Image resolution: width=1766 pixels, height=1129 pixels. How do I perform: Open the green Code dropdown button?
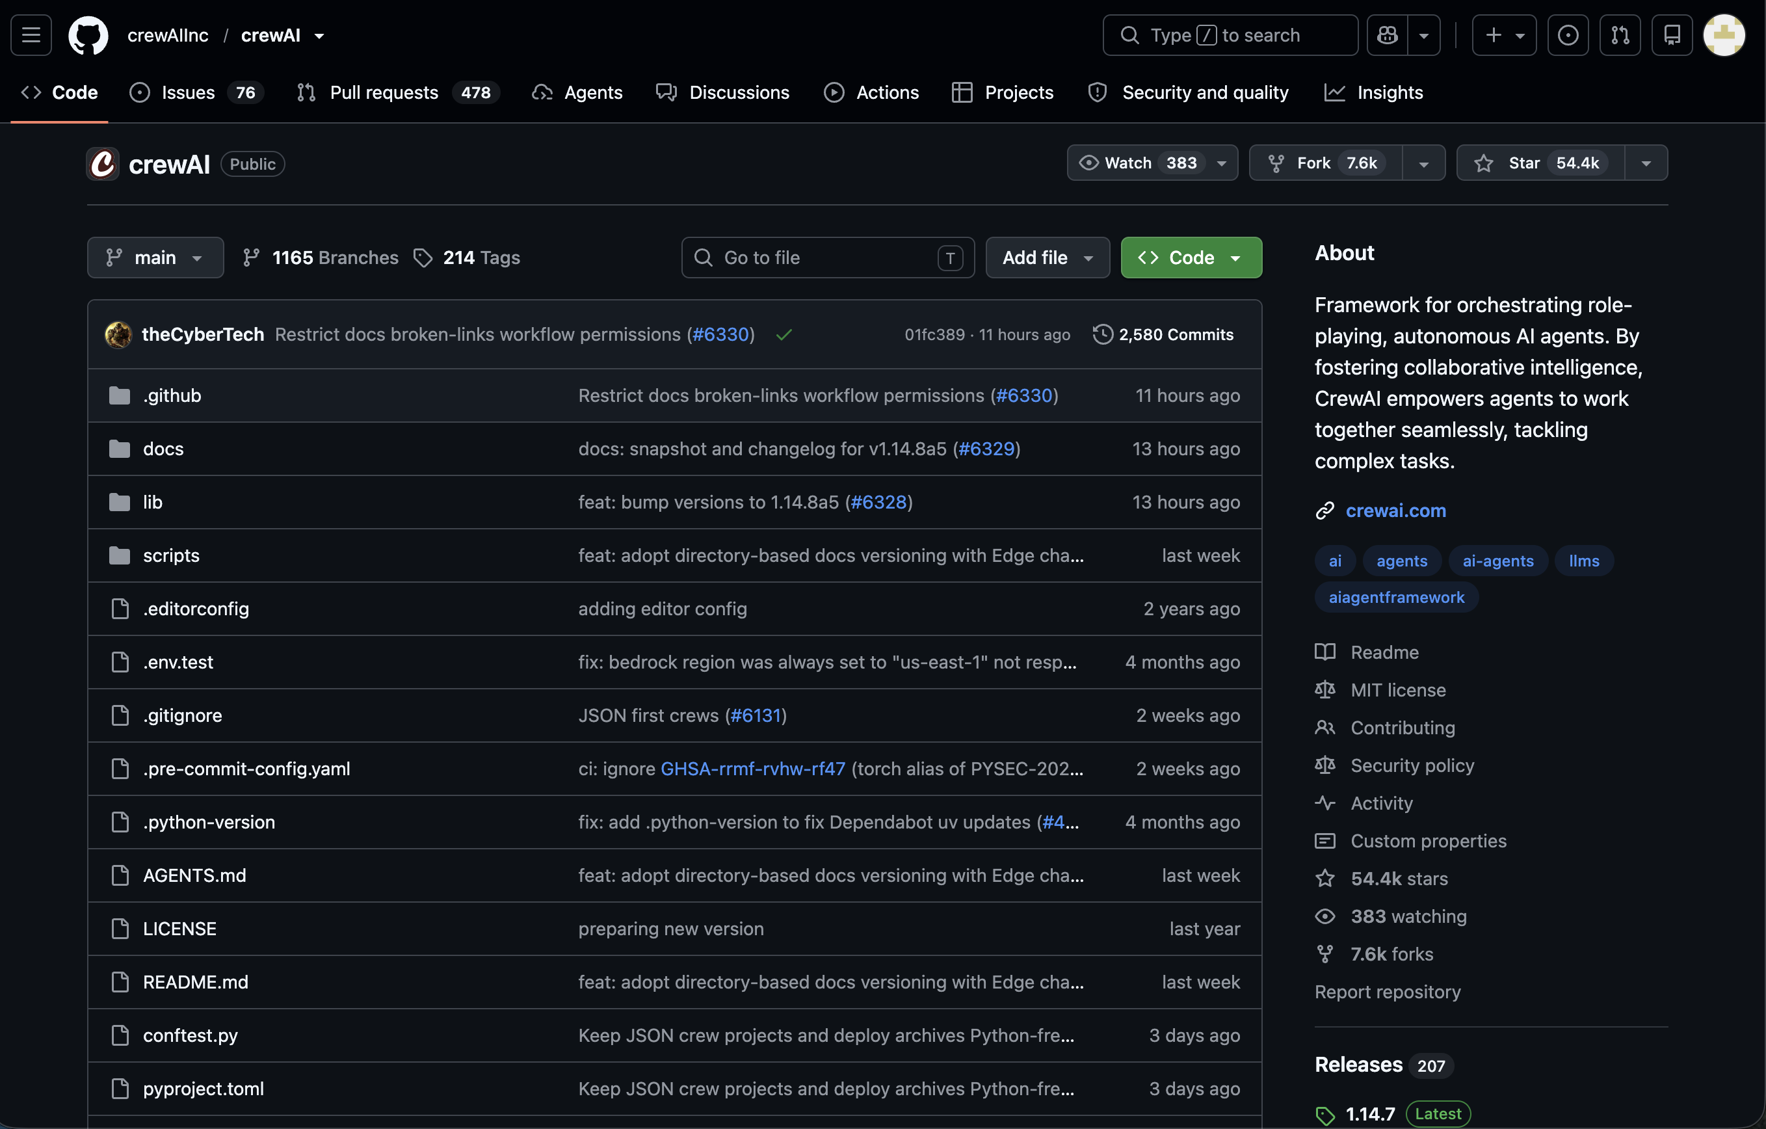1191,258
